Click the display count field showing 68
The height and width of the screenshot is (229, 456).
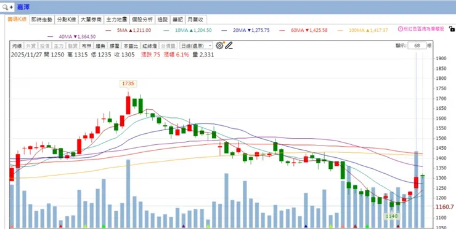(417, 46)
